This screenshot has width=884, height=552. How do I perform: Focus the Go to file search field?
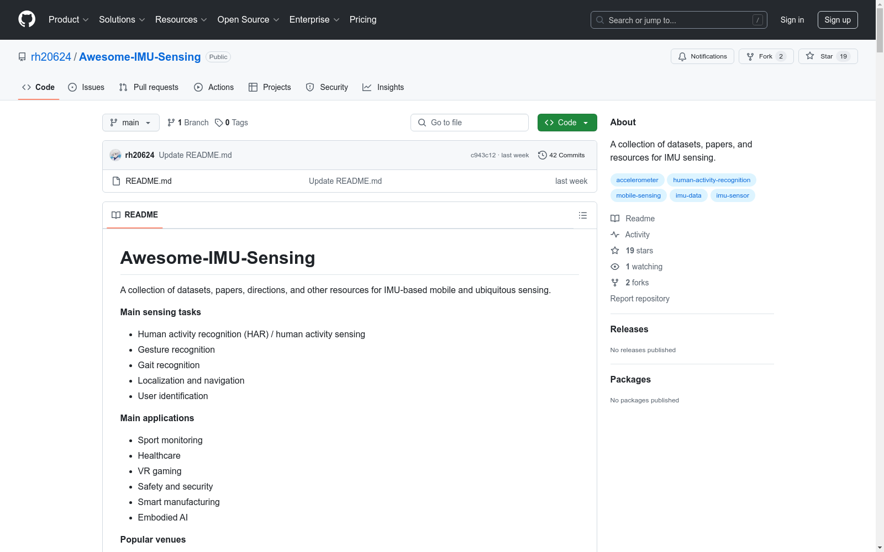(x=470, y=123)
